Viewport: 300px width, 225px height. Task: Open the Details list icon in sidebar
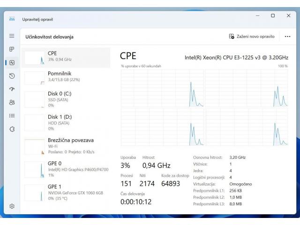12,116
